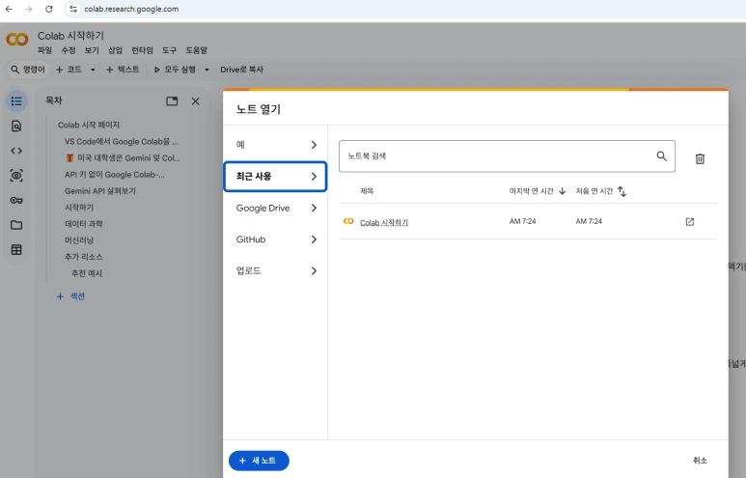Click 취소 to cancel dialog
Viewport: 746px width, 478px height.
tap(700, 461)
